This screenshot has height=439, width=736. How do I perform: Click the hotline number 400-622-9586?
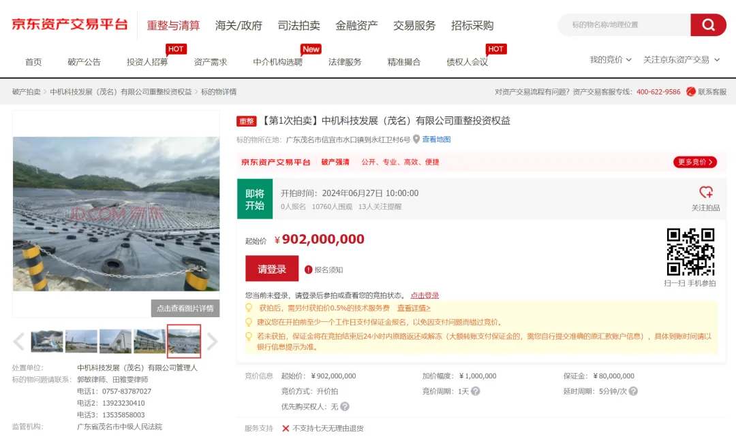tap(658, 92)
